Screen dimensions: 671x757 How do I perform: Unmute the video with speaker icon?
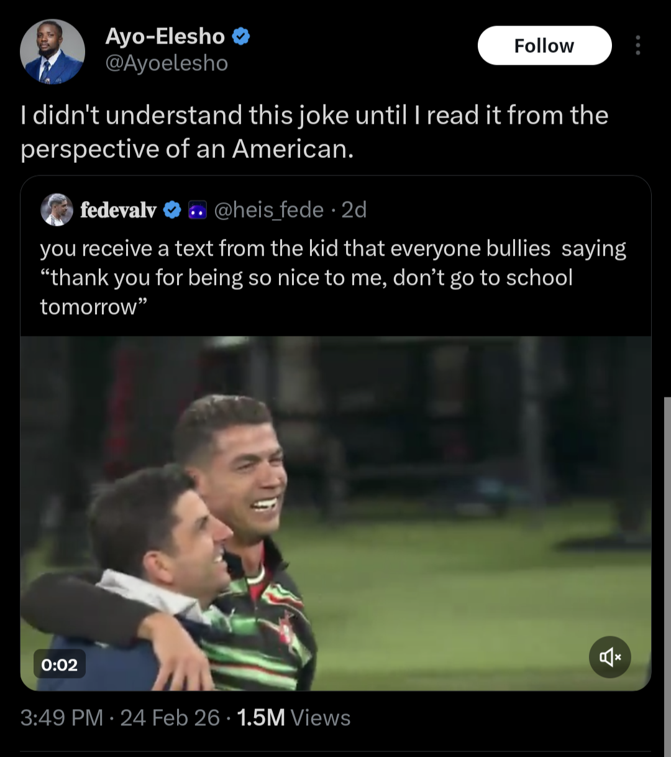point(609,657)
